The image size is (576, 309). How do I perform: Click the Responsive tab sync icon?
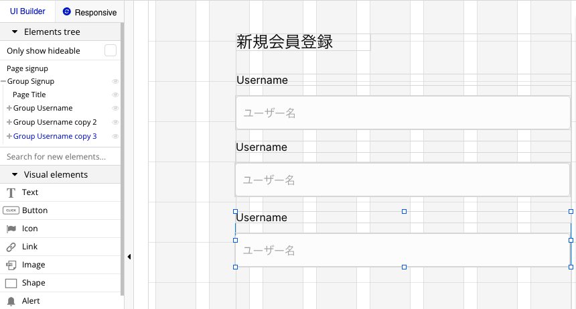(66, 12)
